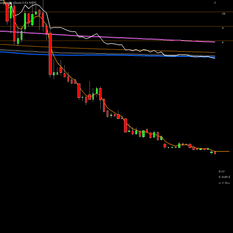Image resolution: width=233 pixels, height=233 pixels.
Task: Click the price axis label '8'
Action: click(223, 42)
